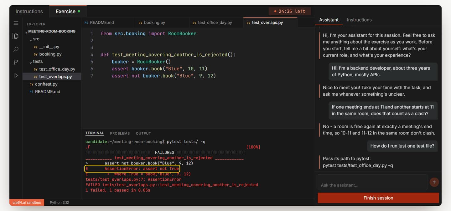Click the '1 failed, 1 passed in 0.05s' line

click(x=118, y=190)
